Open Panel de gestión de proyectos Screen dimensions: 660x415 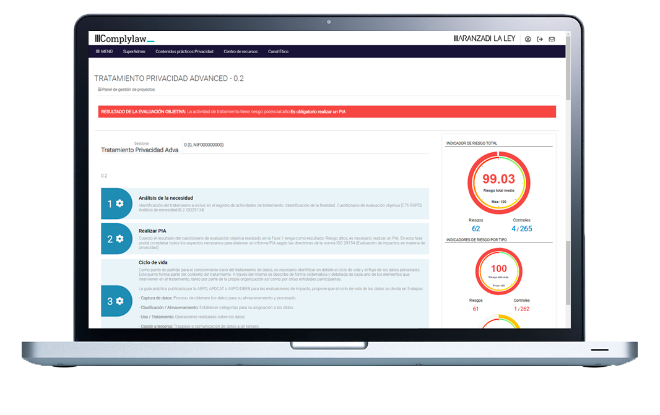[x=128, y=90]
